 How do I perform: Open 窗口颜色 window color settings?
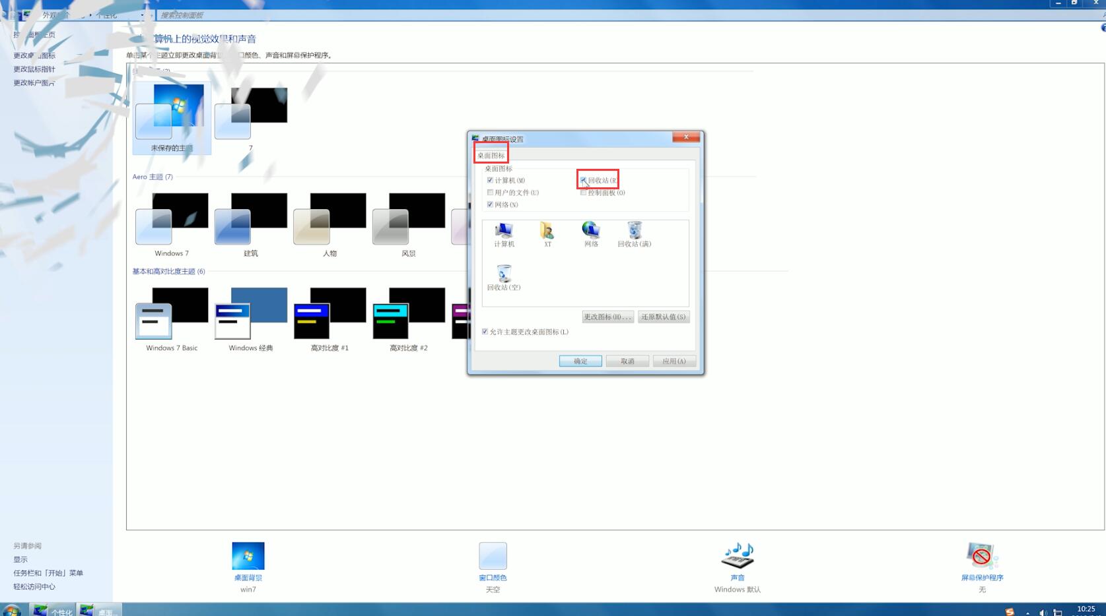click(x=493, y=567)
